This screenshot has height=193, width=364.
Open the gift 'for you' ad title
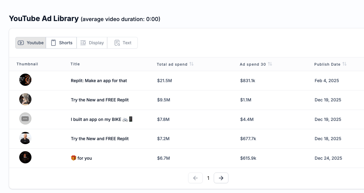(x=81, y=158)
